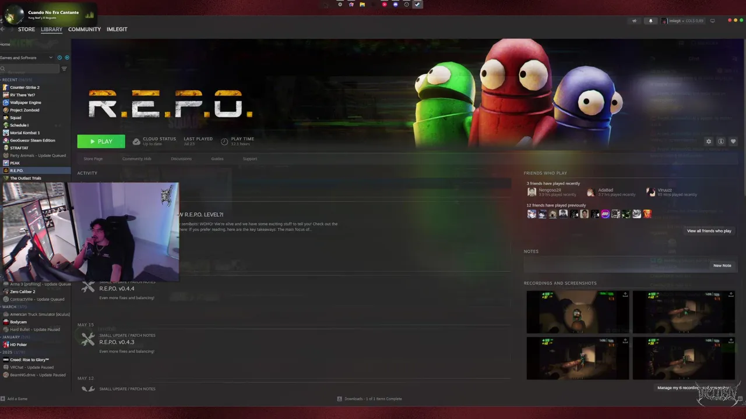Open the Guides tab

click(x=217, y=159)
